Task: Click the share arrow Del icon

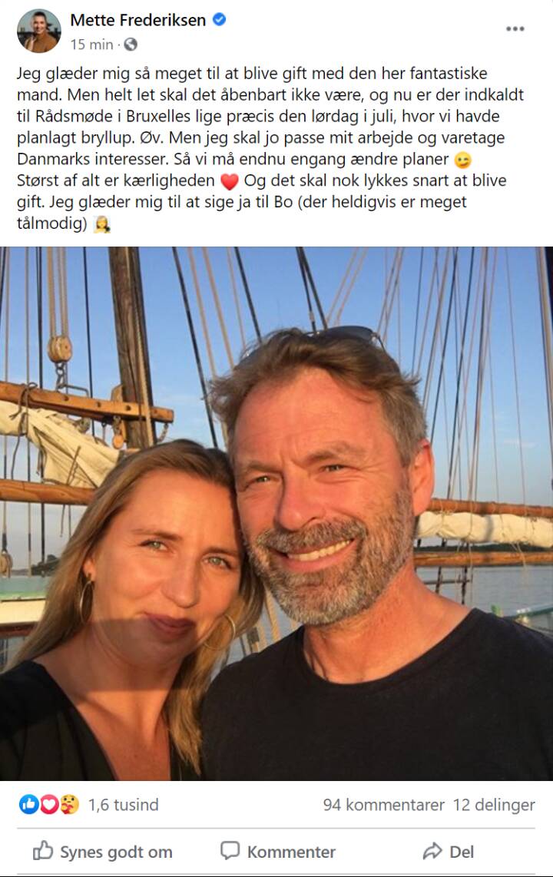Action: tap(432, 851)
